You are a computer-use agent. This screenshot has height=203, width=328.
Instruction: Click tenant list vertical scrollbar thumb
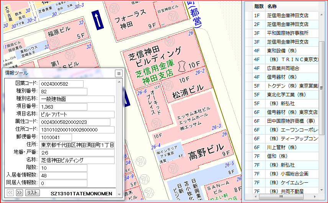[x=321, y=88]
